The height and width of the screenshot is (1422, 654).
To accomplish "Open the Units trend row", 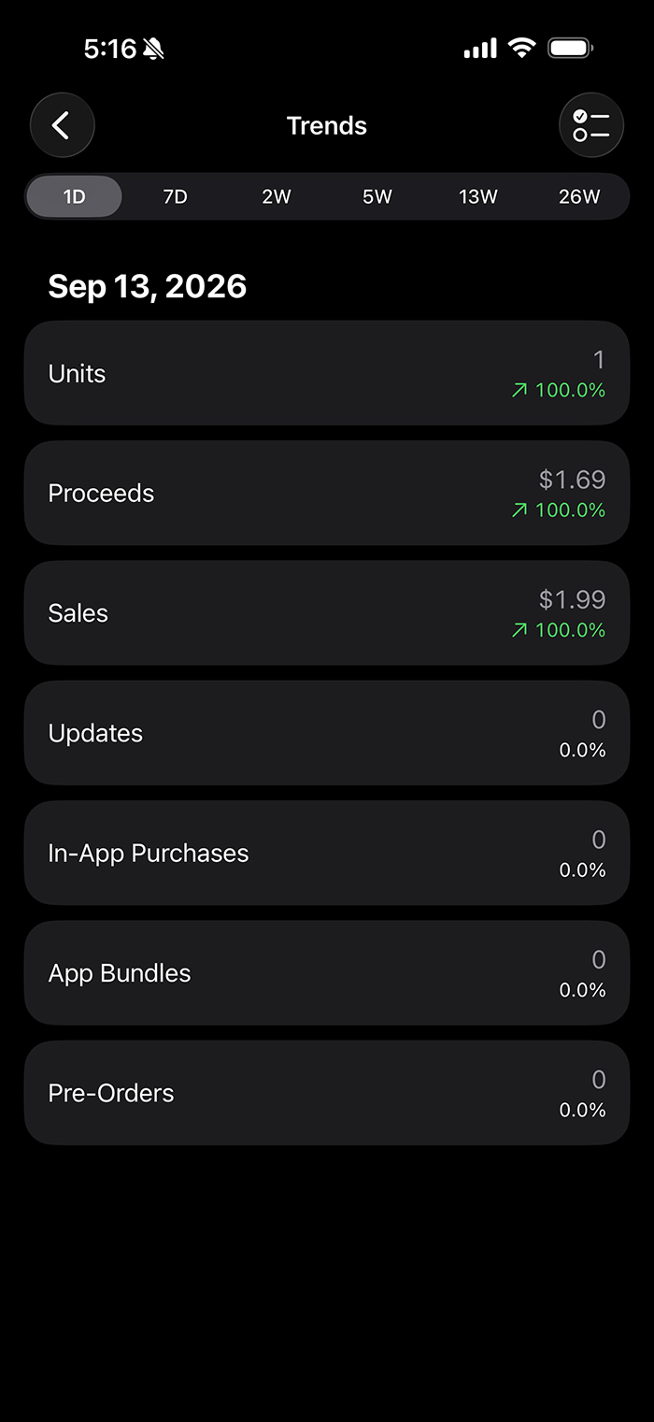I will coord(327,373).
